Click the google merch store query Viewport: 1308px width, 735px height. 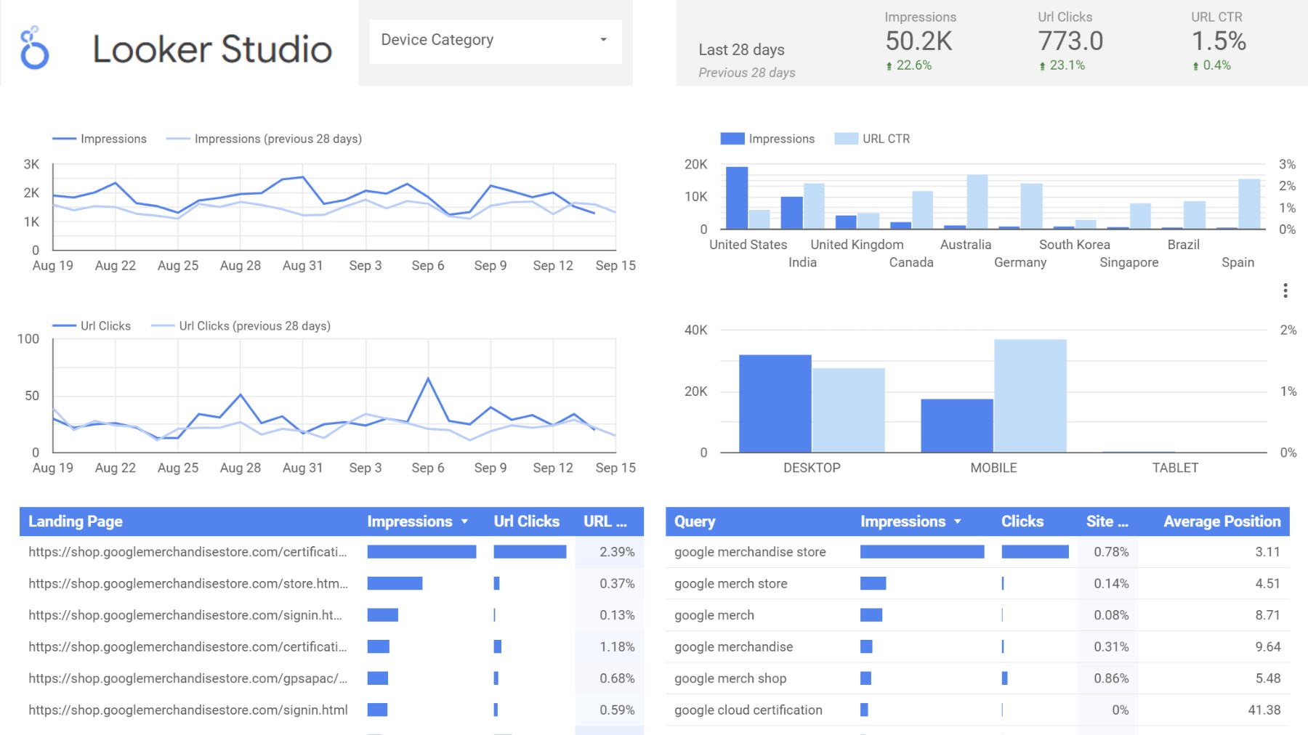click(730, 584)
